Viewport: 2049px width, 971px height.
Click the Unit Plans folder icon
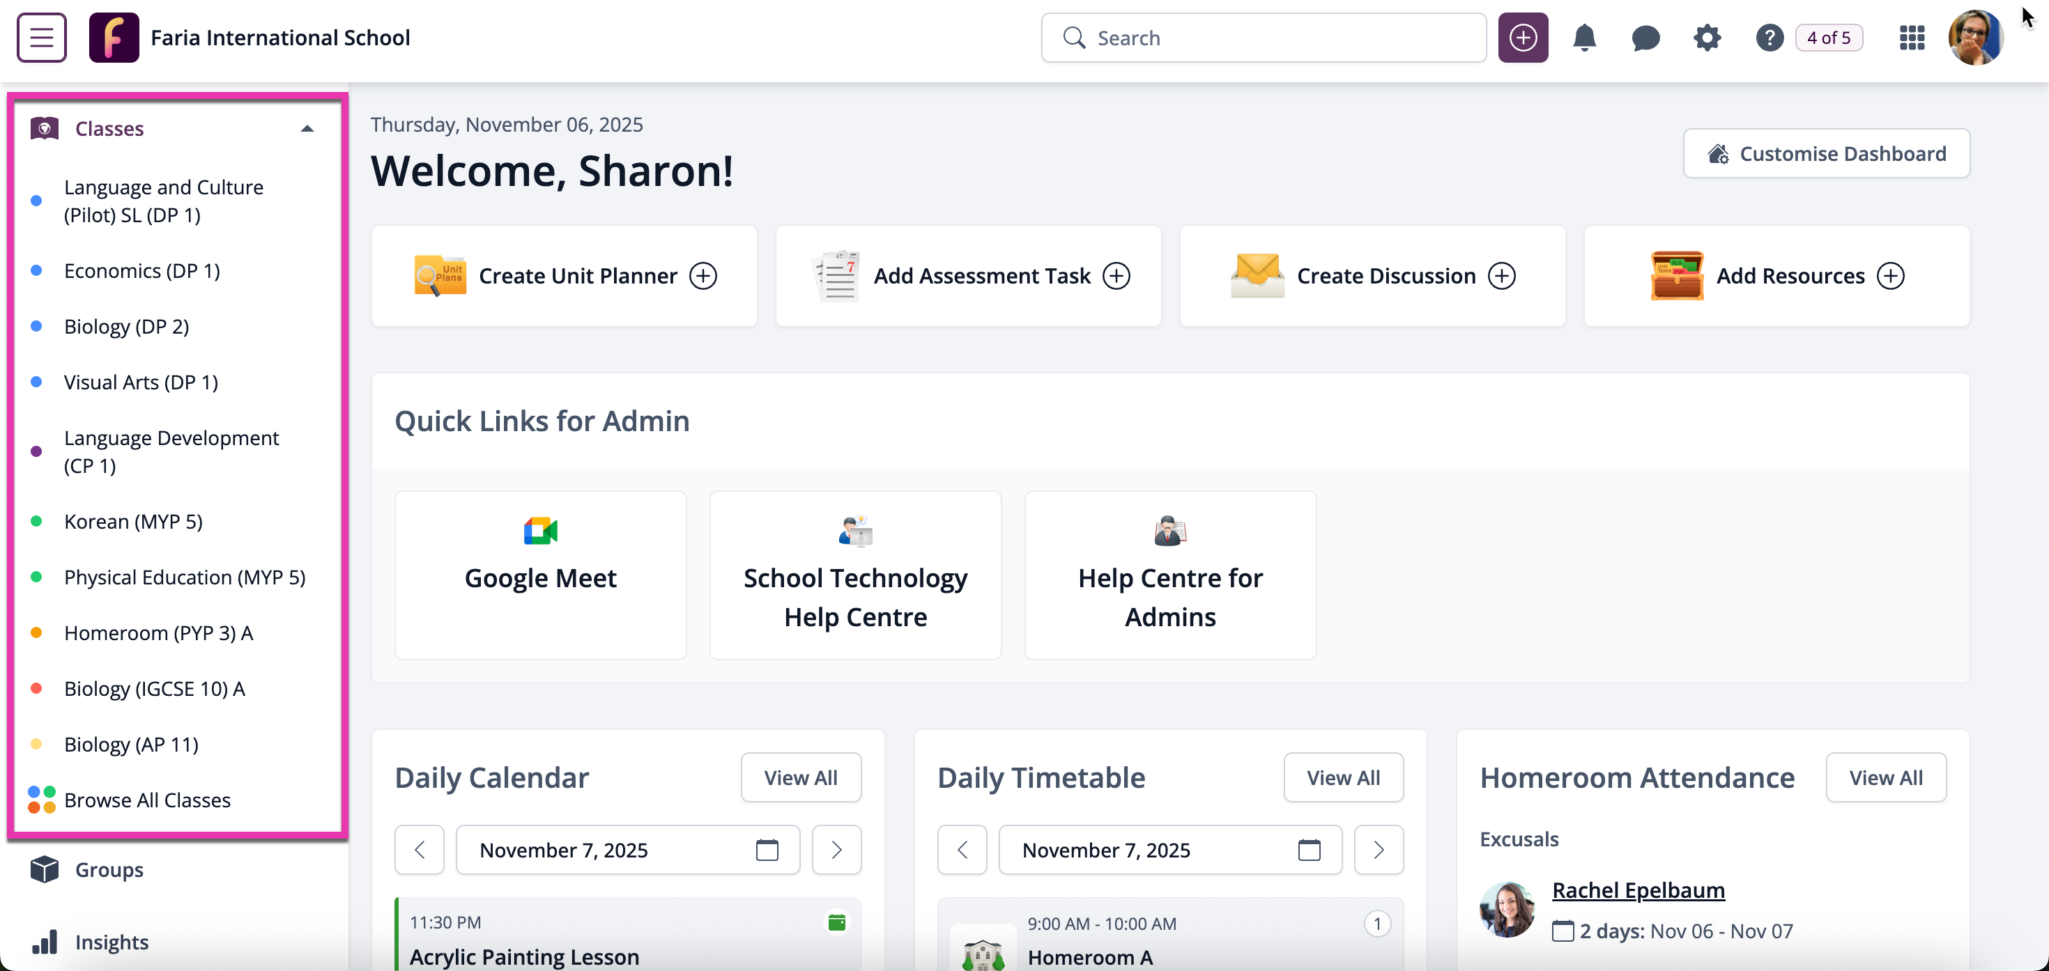tap(440, 275)
